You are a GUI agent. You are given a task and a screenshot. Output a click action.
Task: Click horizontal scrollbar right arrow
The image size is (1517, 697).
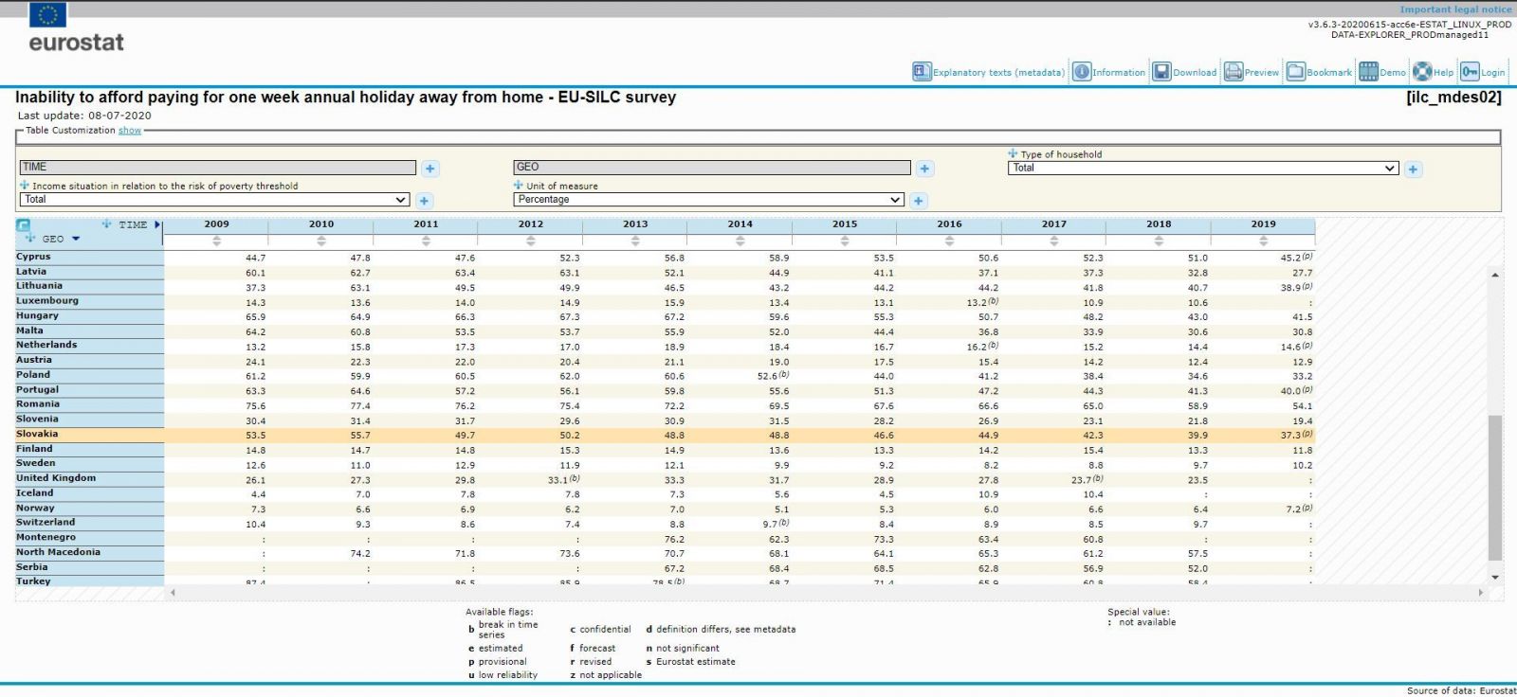(x=1481, y=593)
